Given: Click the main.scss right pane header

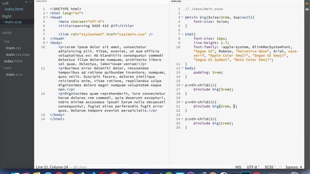Looking at the screenshot, I should point(176,1).
